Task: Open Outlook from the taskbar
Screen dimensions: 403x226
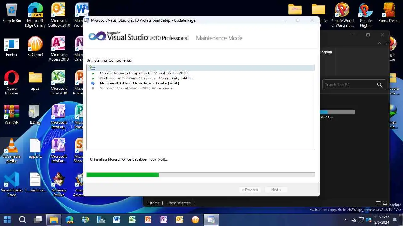Action: (179, 219)
